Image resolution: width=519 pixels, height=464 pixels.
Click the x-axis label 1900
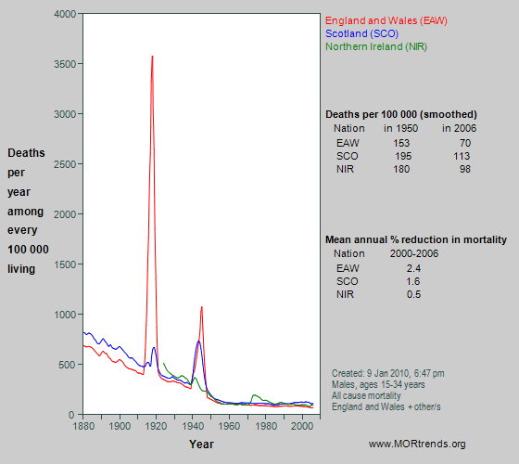(x=120, y=426)
